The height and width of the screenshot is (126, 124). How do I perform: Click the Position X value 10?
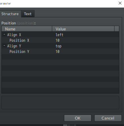[58, 40]
